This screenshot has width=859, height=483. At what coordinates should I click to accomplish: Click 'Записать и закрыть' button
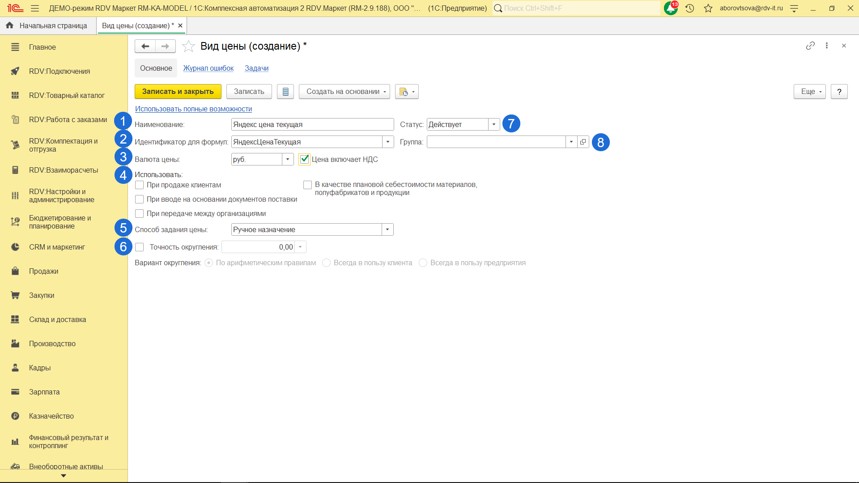(x=178, y=92)
